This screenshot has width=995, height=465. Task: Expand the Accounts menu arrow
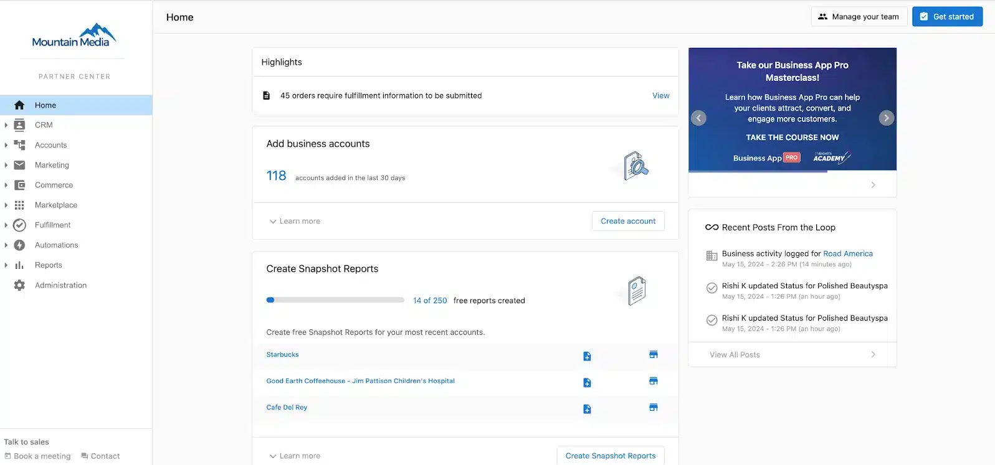click(x=6, y=145)
